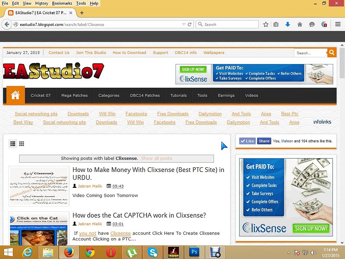Click the address bar URL field
This screenshot has height=259, width=345.
(x=99, y=24)
